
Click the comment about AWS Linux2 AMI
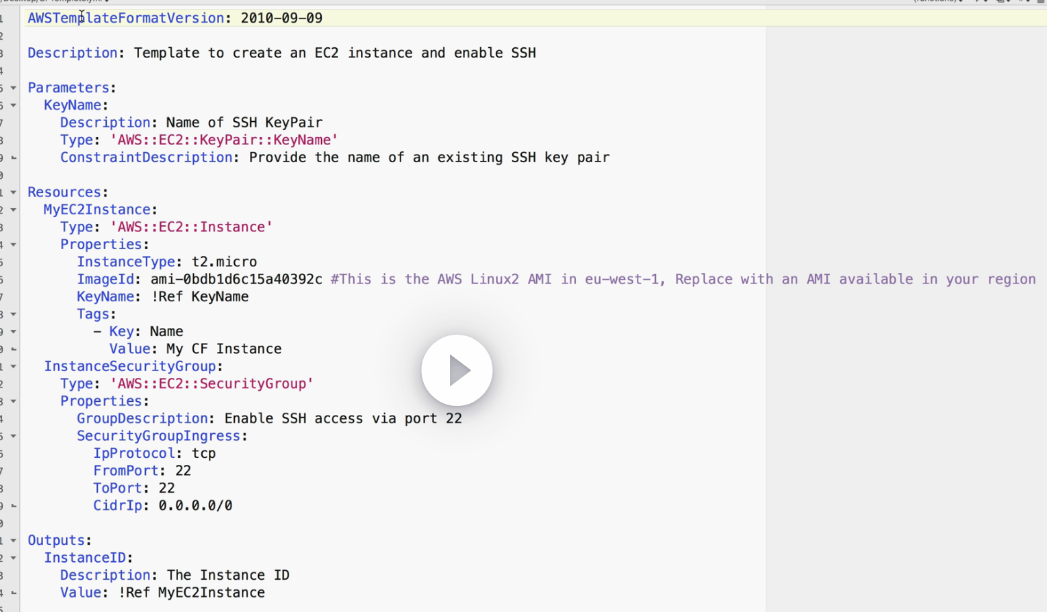tap(683, 279)
